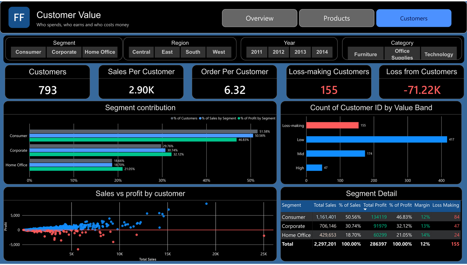Filter by West region

[x=219, y=52]
